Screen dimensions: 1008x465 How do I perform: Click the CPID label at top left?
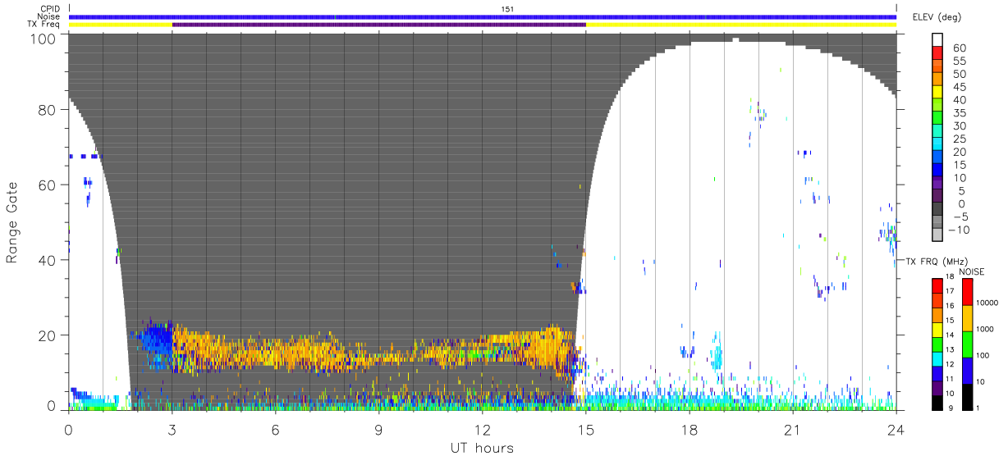coord(50,9)
